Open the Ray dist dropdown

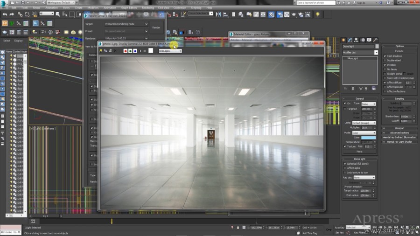pyautogui.click(x=364, y=177)
